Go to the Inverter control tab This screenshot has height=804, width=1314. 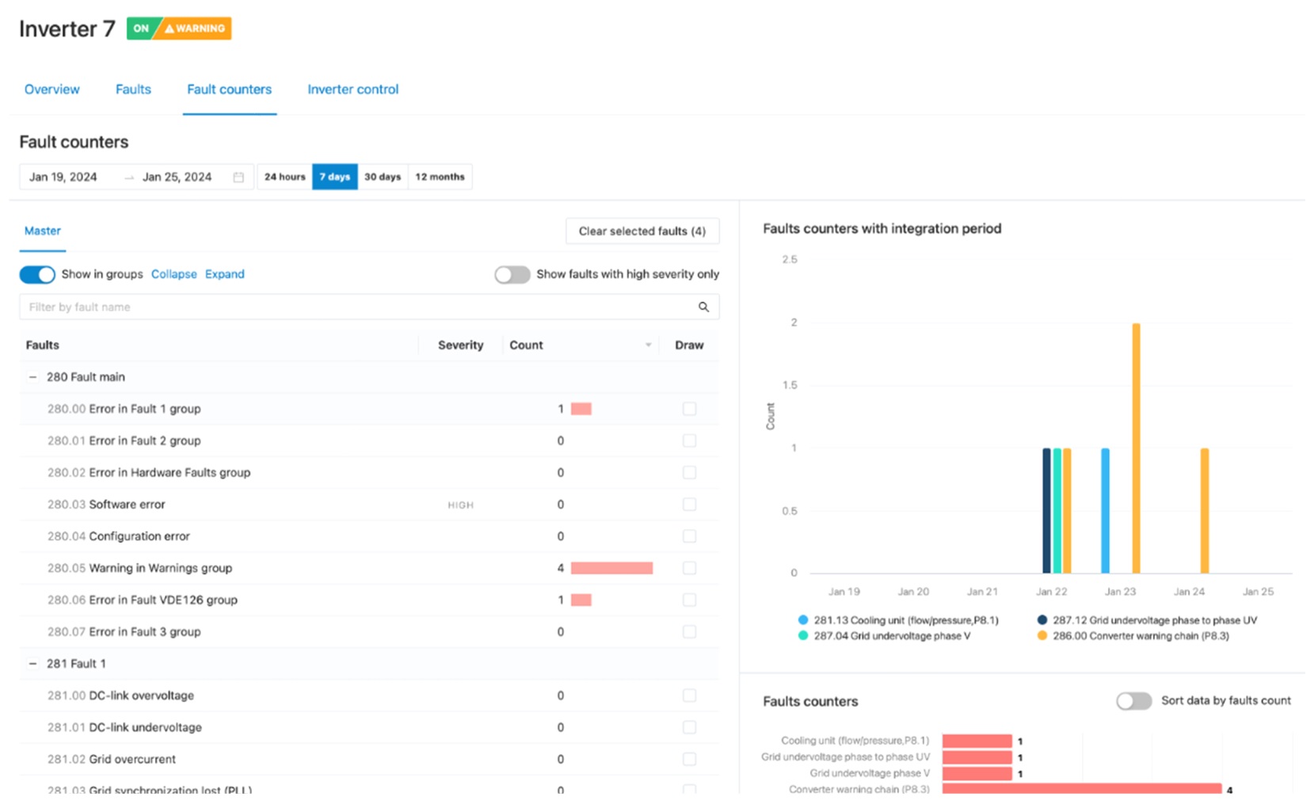pyautogui.click(x=353, y=90)
